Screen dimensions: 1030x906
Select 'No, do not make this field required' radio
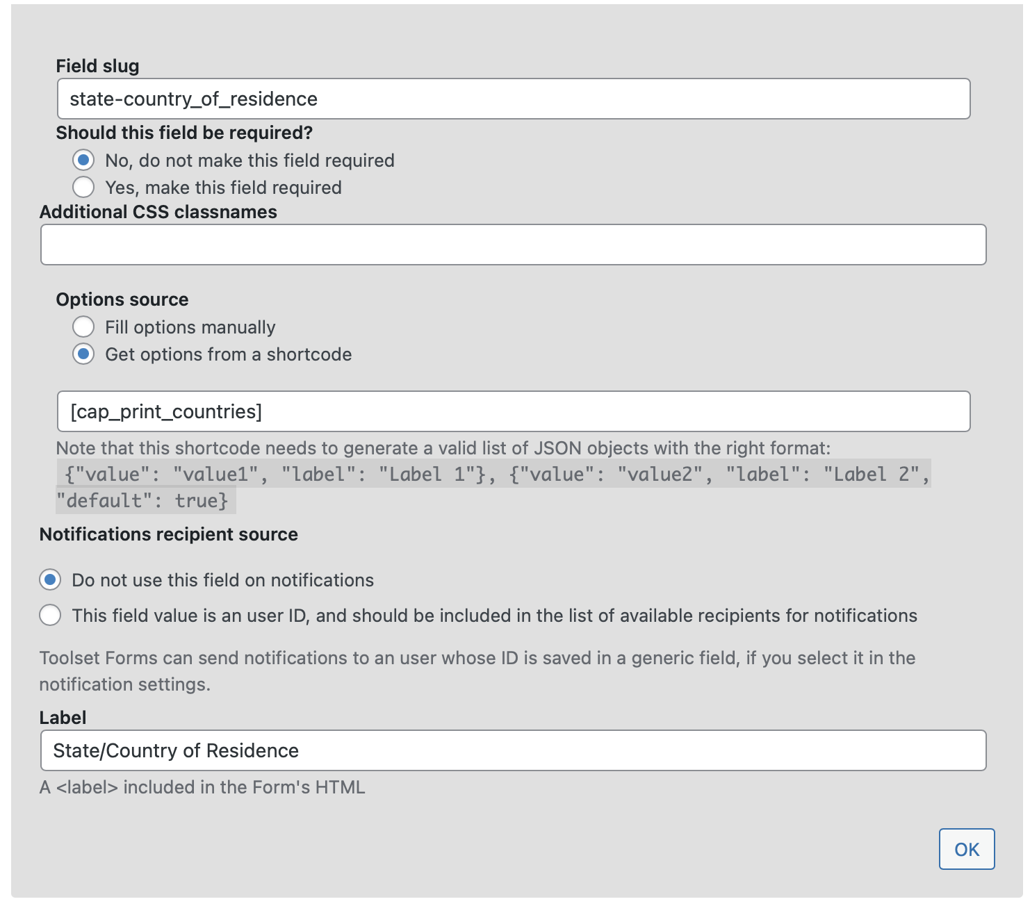[83, 160]
